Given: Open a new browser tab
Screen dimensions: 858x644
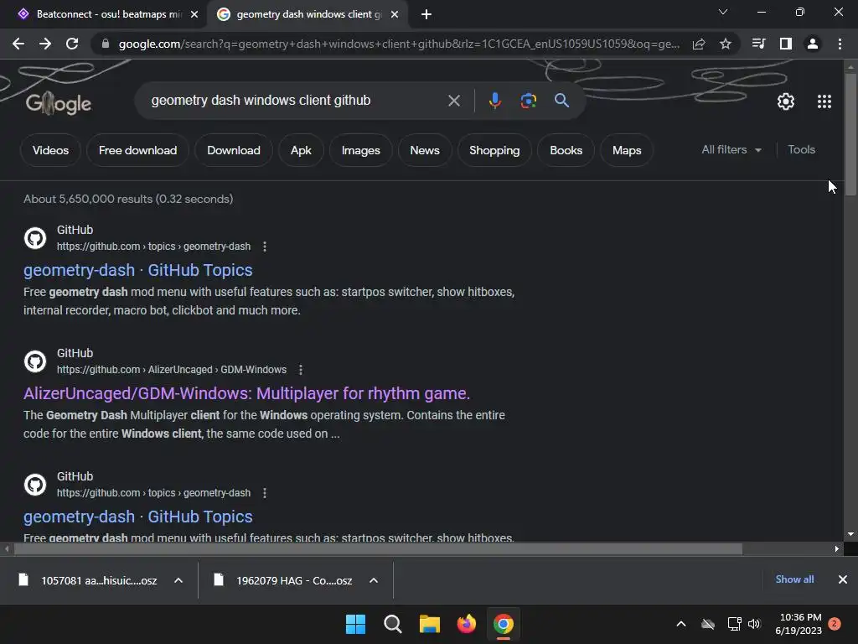Looking at the screenshot, I should pos(426,15).
